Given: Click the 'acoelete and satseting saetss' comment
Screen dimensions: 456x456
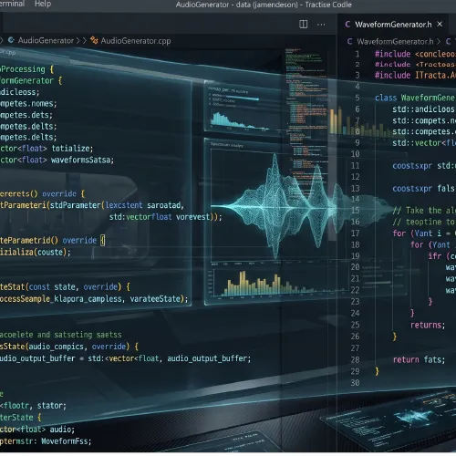Looking at the screenshot, I should pyautogui.click(x=61, y=335).
